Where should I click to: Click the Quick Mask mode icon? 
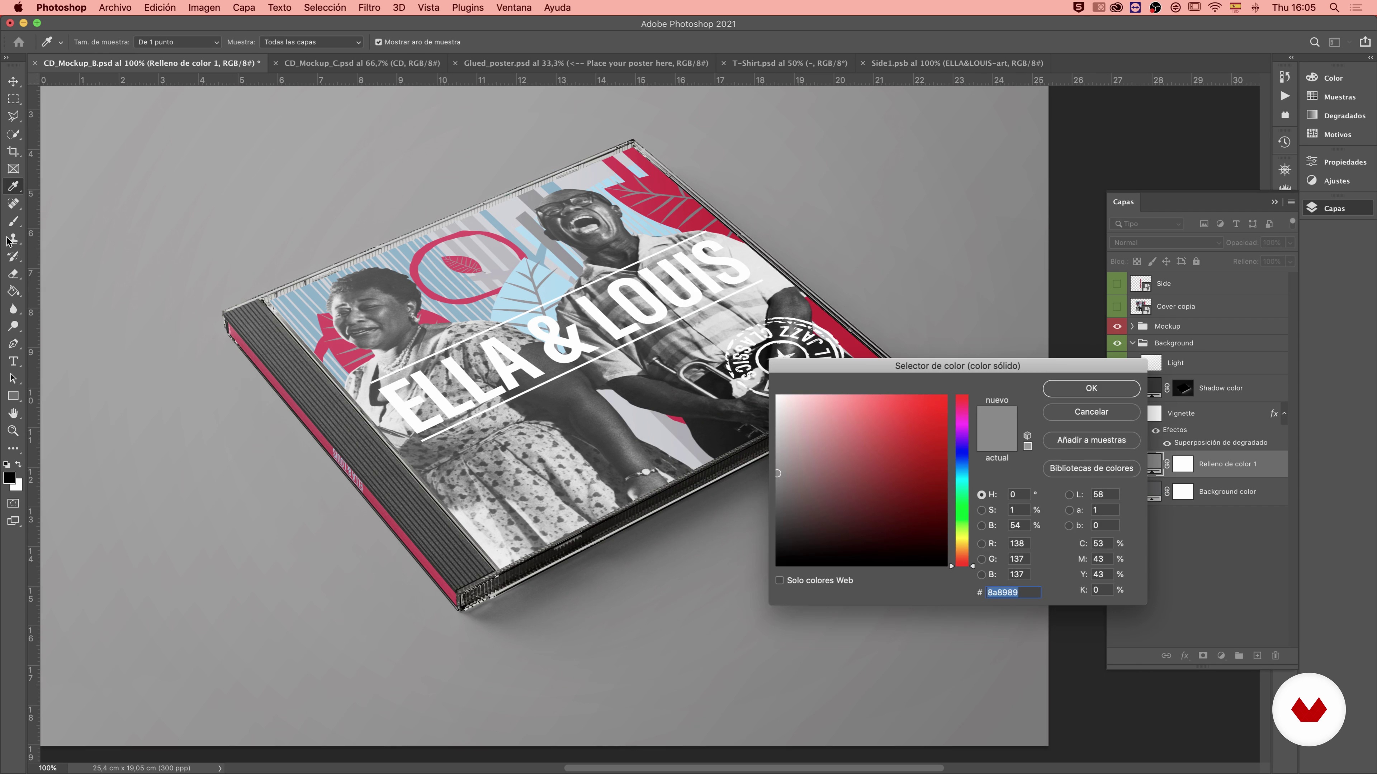(13, 504)
